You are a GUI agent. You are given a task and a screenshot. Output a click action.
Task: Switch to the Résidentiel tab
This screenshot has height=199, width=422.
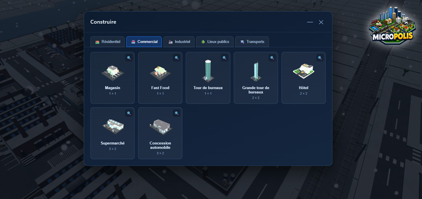[107, 42]
